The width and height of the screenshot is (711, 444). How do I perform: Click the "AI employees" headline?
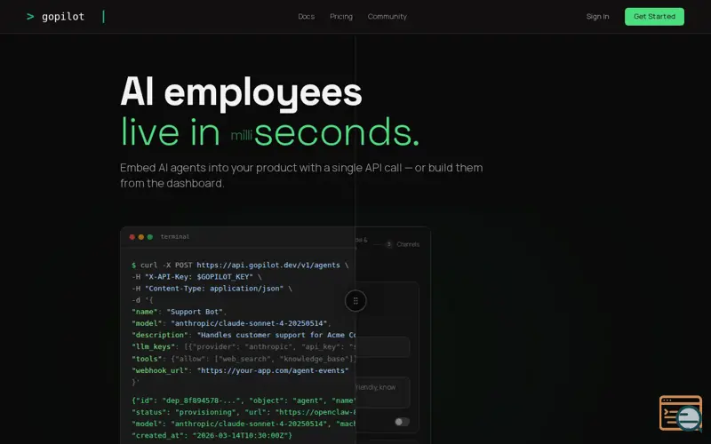(x=241, y=92)
